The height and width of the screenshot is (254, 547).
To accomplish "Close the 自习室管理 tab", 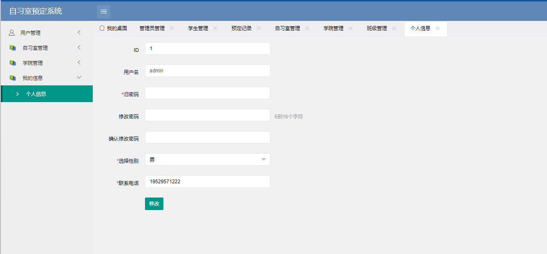I will pyautogui.click(x=307, y=28).
